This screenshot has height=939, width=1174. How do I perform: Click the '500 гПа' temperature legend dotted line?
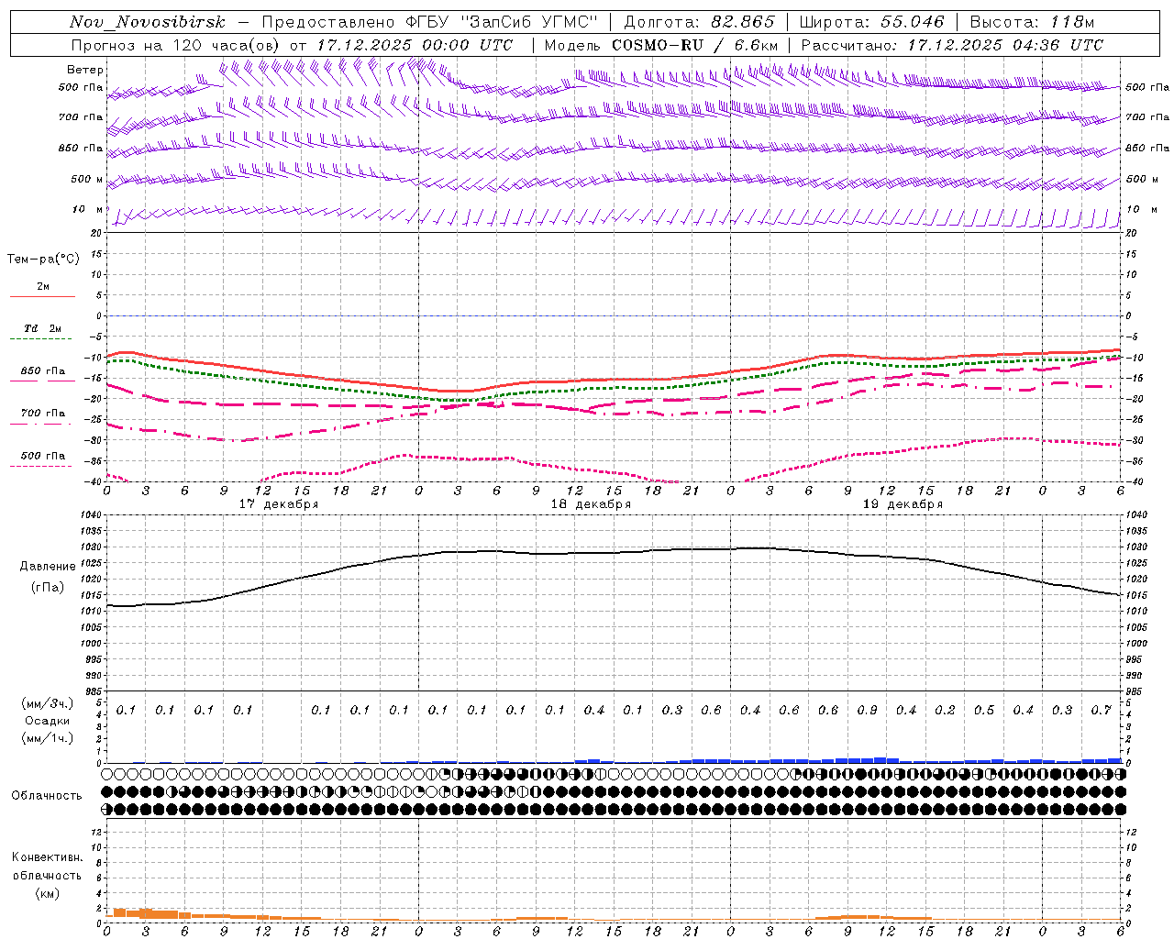click(40, 467)
